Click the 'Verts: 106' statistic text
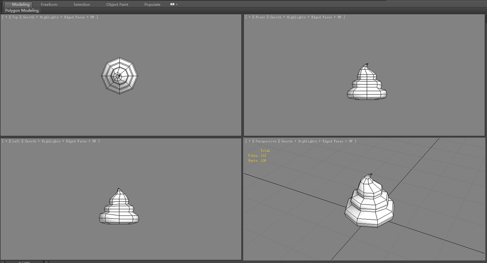 [257, 161]
